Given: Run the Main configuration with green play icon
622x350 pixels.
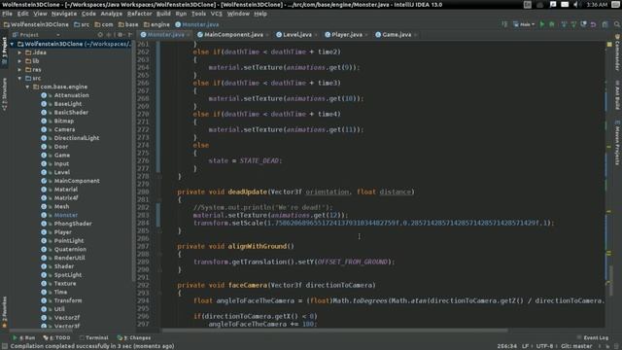Looking at the screenshot, I should [542, 24].
